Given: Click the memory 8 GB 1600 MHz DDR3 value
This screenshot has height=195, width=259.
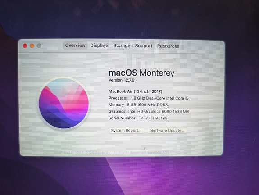Looking at the screenshot, I should tap(147, 105).
